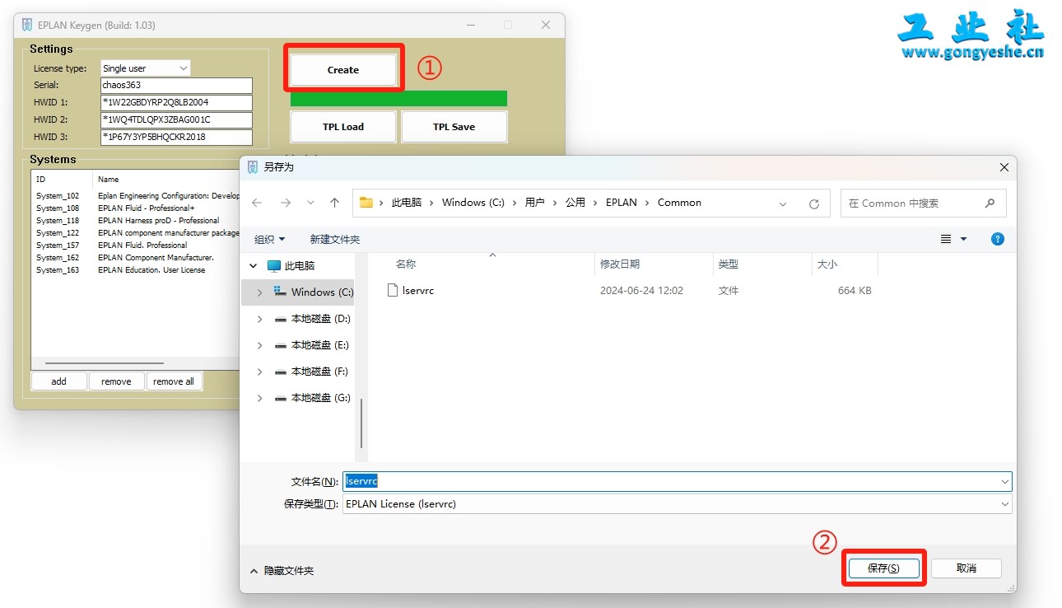This screenshot has height=608, width=1062.
Task: Expand 本地磁盘 (F:) tree node
Action: click(260, 372)
